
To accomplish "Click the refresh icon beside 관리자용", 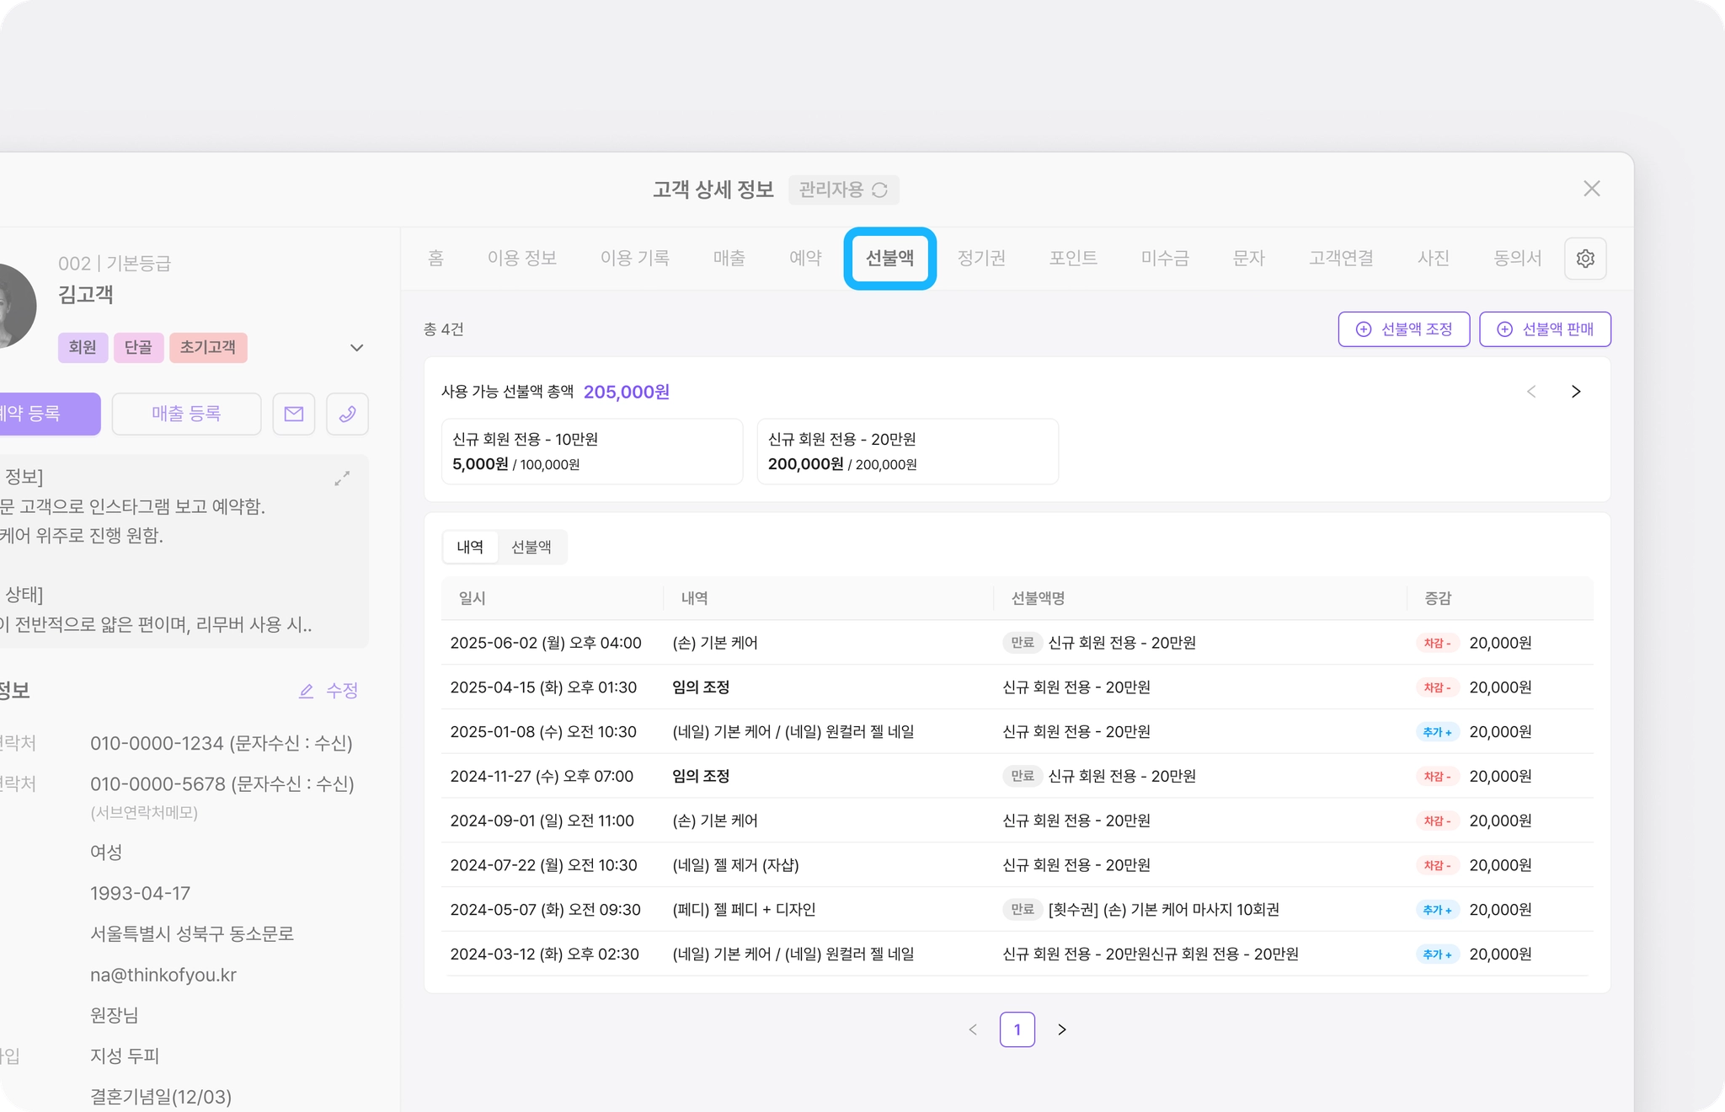I will pyautogui.click(x=880, y=190).
